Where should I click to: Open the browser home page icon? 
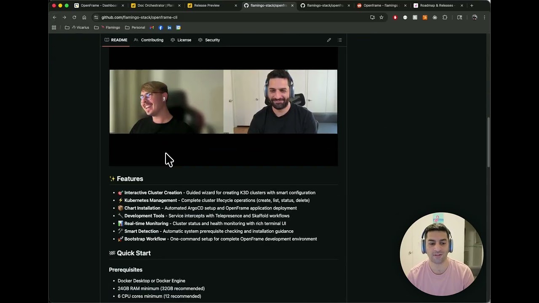[x=84, y=17]
